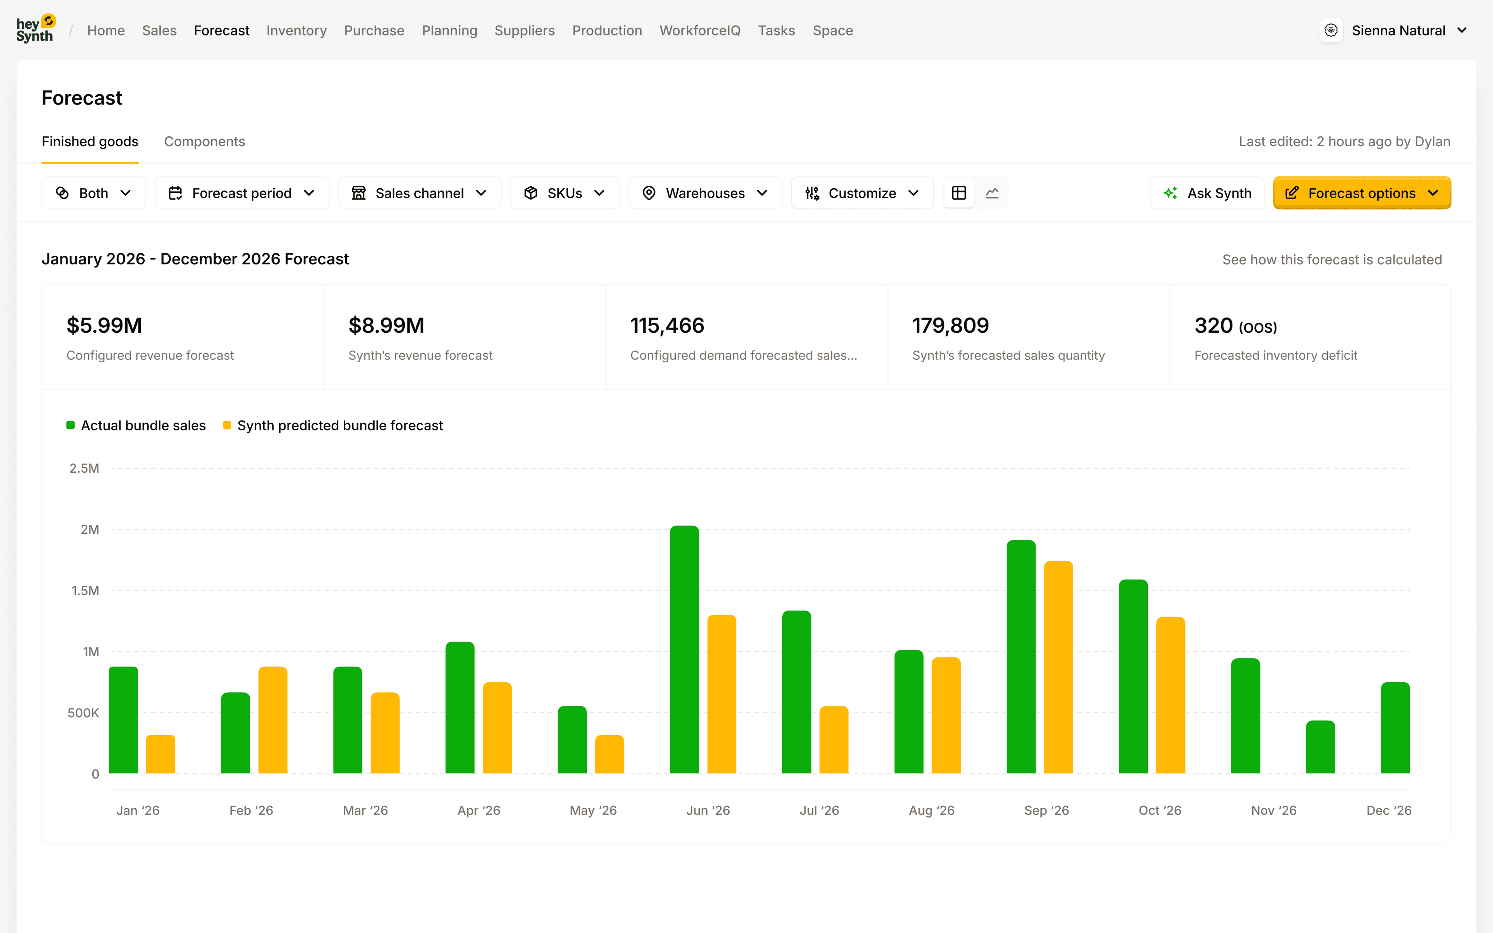The image size is (1493, 933).
Task: Click the calendar icon in Forecast period
Action: pyautogui.click(x=175, y=192)
